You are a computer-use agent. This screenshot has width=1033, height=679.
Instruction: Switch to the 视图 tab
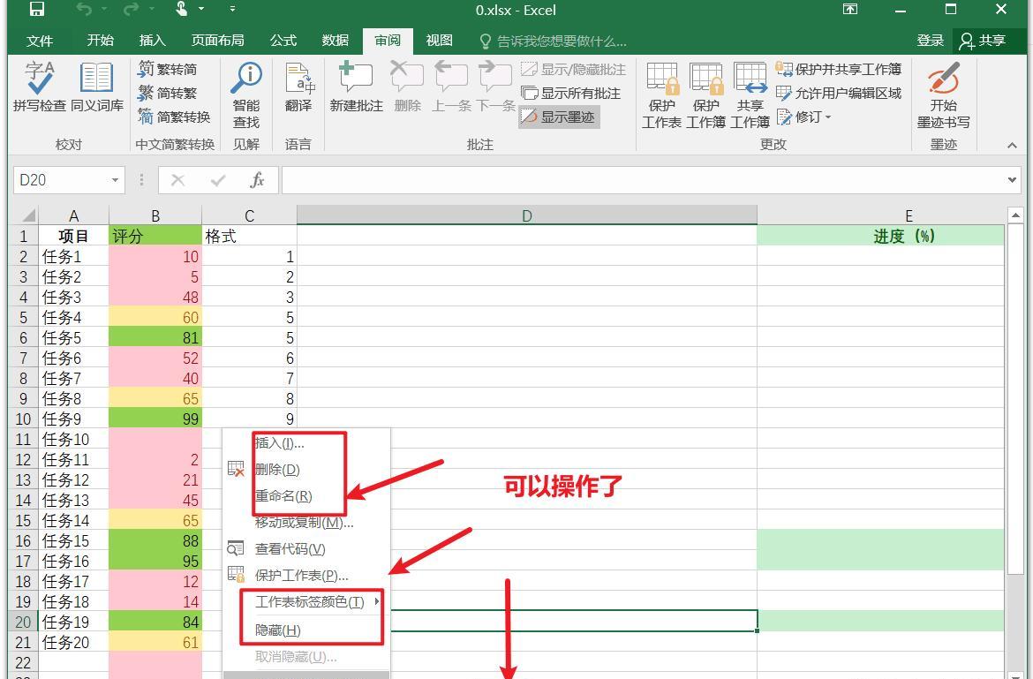click(x=440, y=40)
